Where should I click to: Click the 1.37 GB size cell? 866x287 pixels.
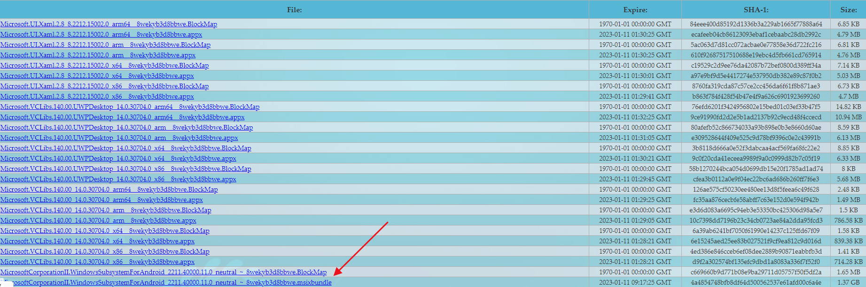tap(849, 282)
